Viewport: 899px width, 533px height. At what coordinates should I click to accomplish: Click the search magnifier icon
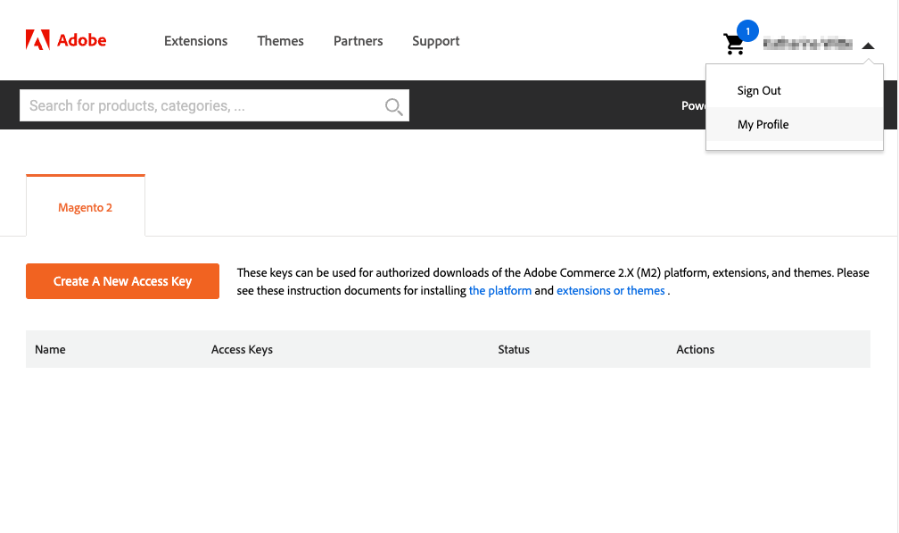click(x=394, y=106)
